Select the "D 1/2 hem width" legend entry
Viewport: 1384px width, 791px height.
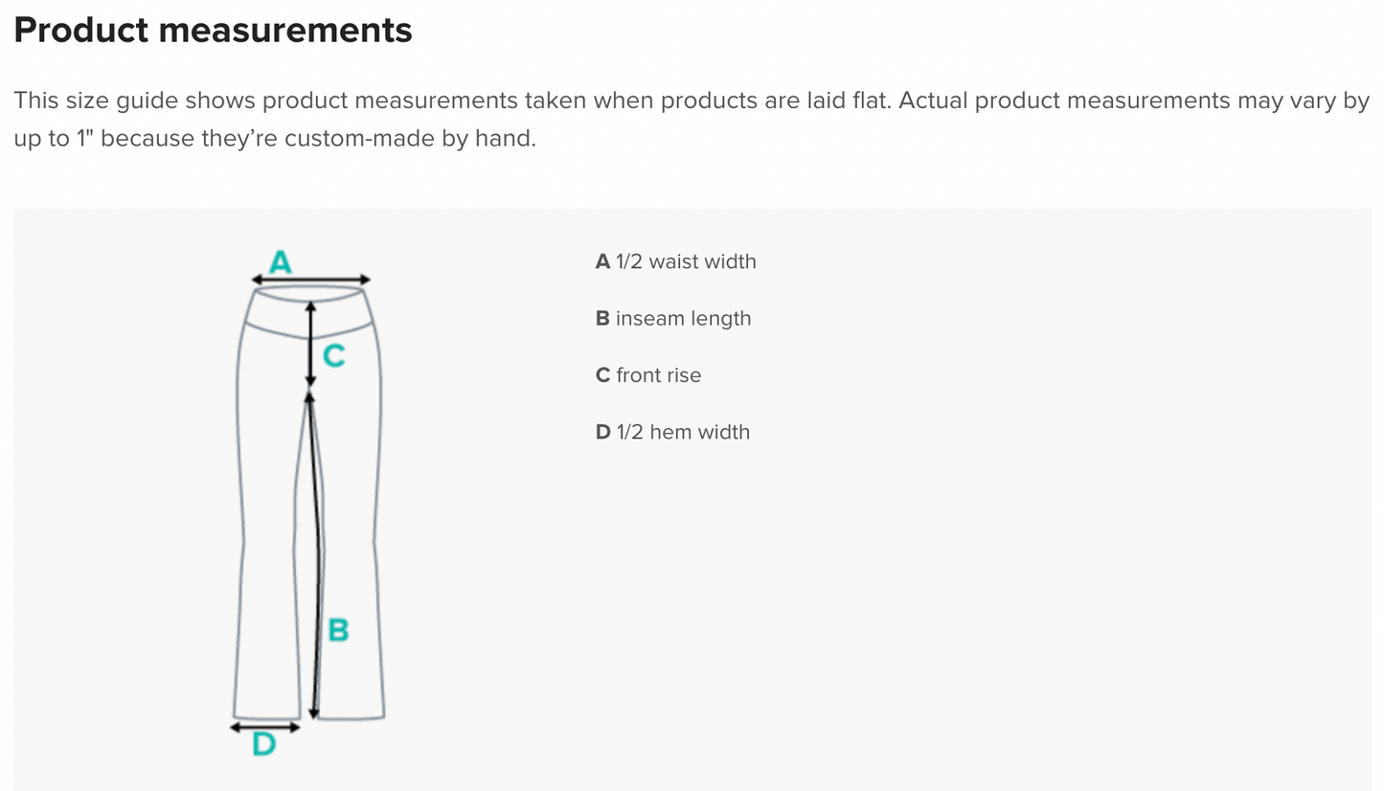point(672,432)
